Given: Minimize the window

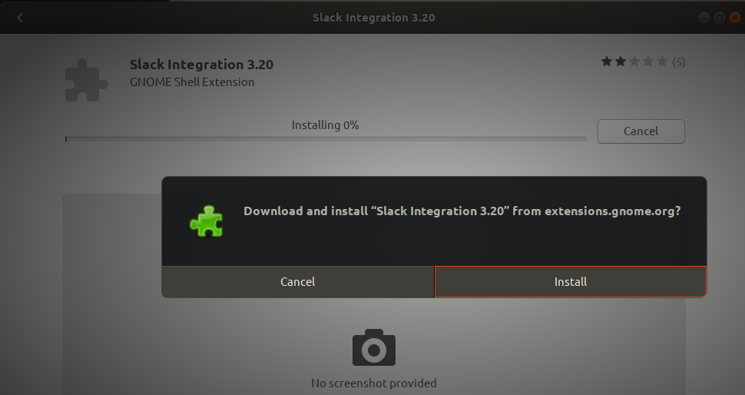Looking at the screenshot, I should coord(704,18).
